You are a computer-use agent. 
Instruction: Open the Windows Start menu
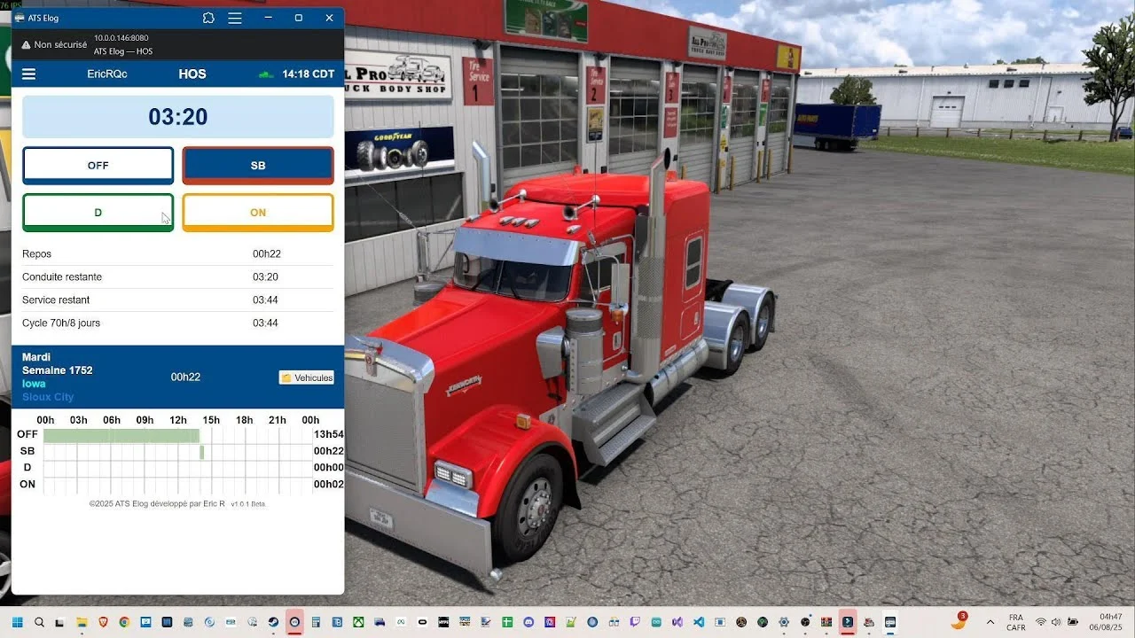tap(17, 622)
